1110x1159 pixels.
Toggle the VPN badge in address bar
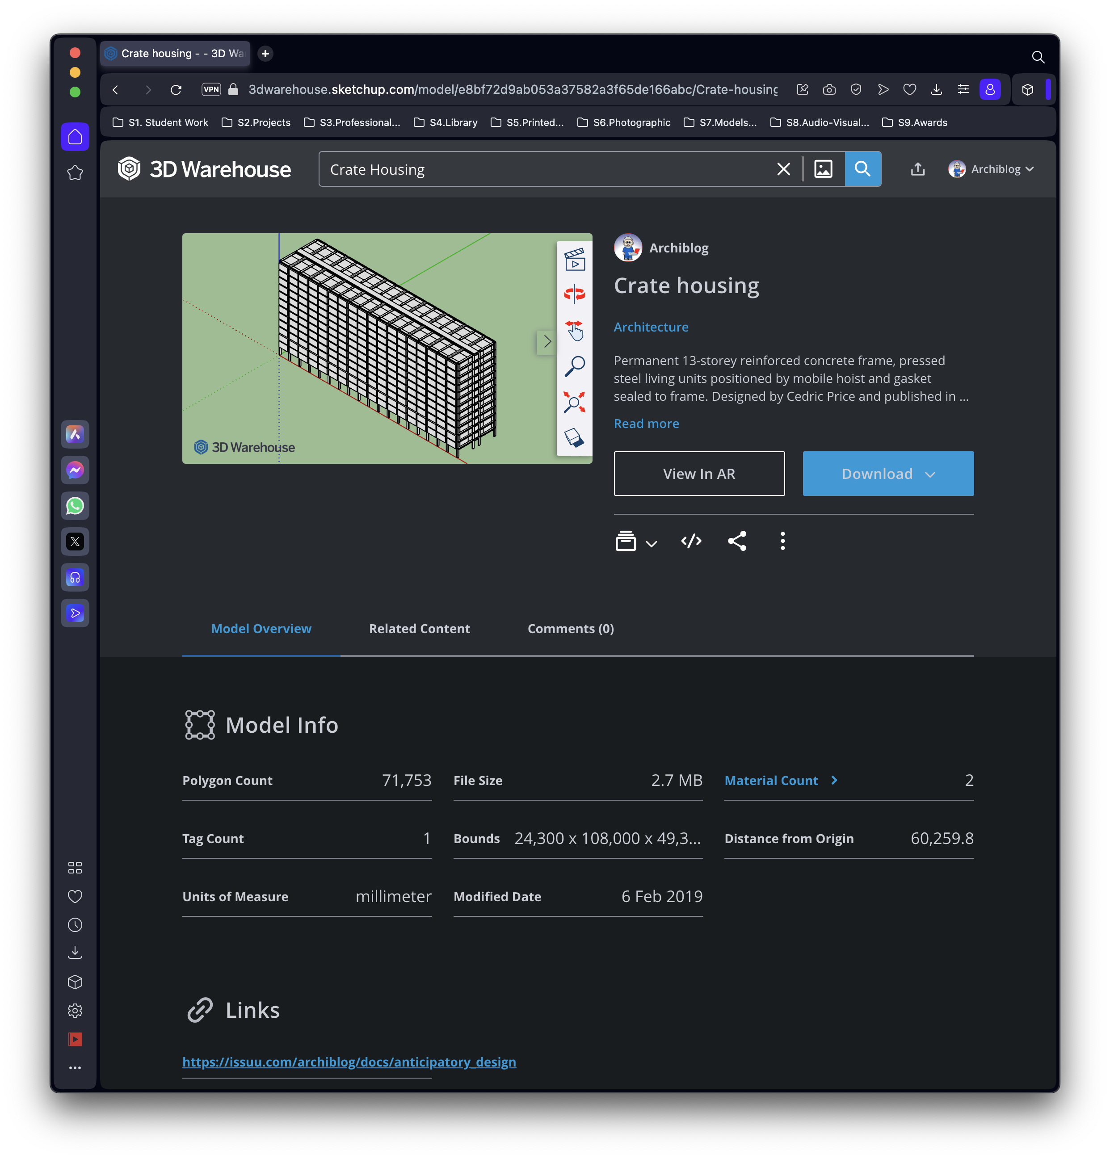point(211,89)
